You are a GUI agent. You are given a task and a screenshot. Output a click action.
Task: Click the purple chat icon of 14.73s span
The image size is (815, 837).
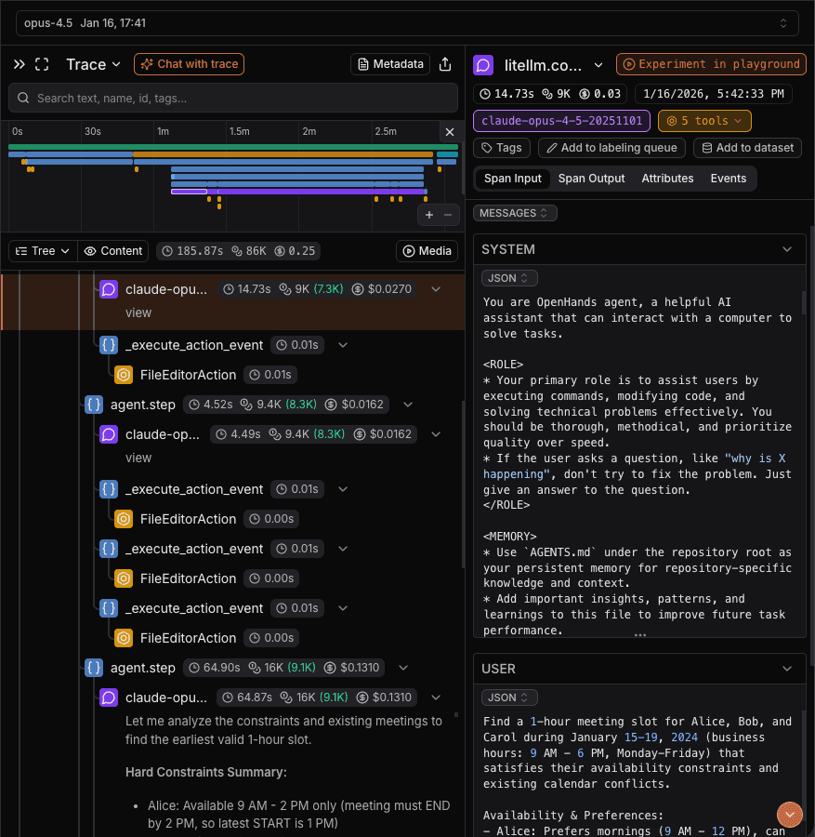pos(109,289)
